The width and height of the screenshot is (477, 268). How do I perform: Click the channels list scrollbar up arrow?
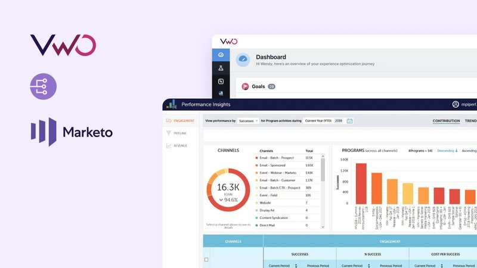[x=323, y=156]
